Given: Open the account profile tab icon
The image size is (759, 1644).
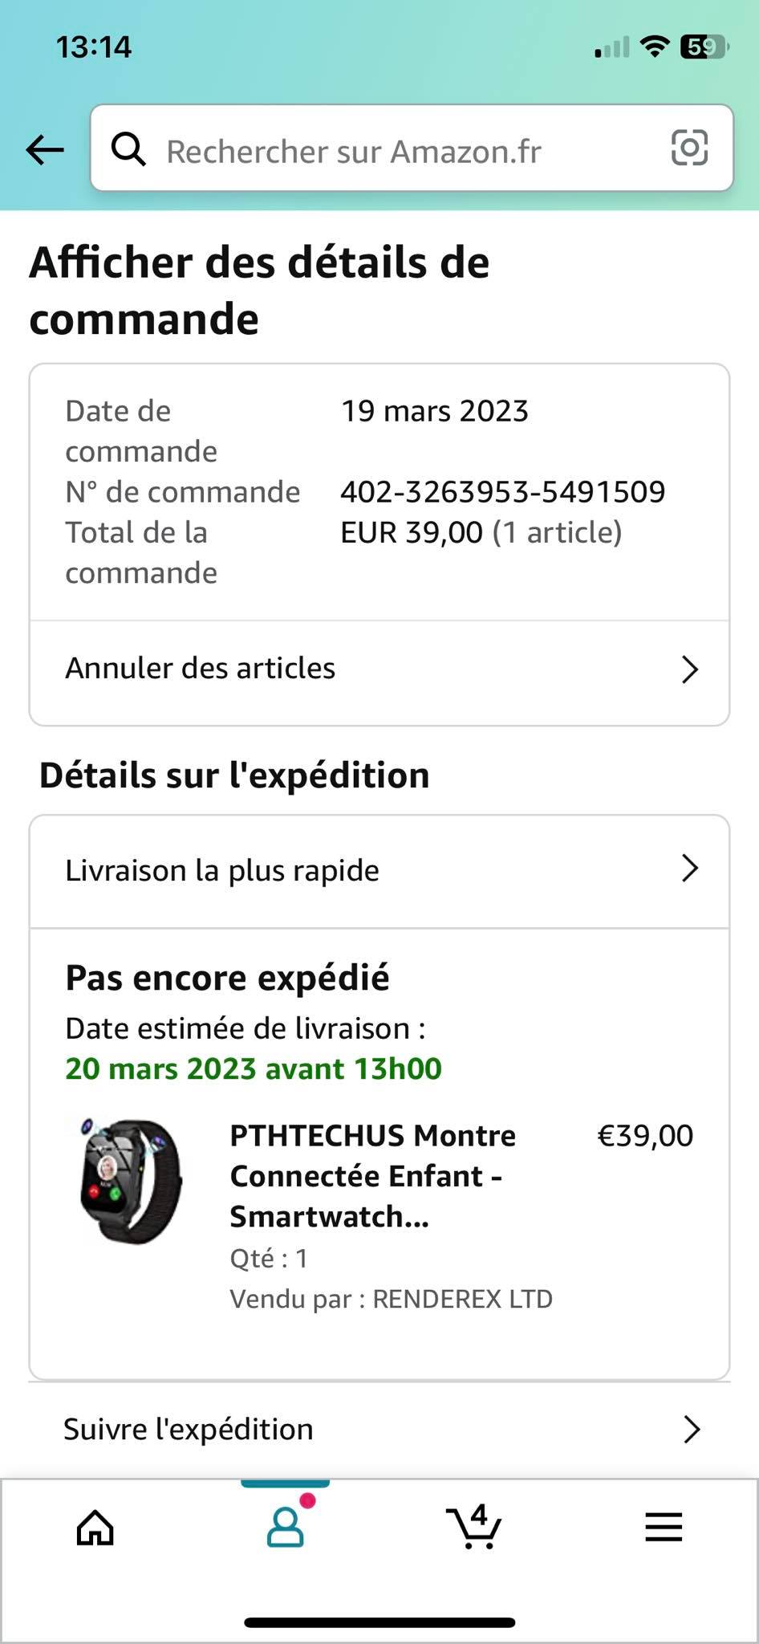Looking at the screenshot, I should coord(285,1527).
